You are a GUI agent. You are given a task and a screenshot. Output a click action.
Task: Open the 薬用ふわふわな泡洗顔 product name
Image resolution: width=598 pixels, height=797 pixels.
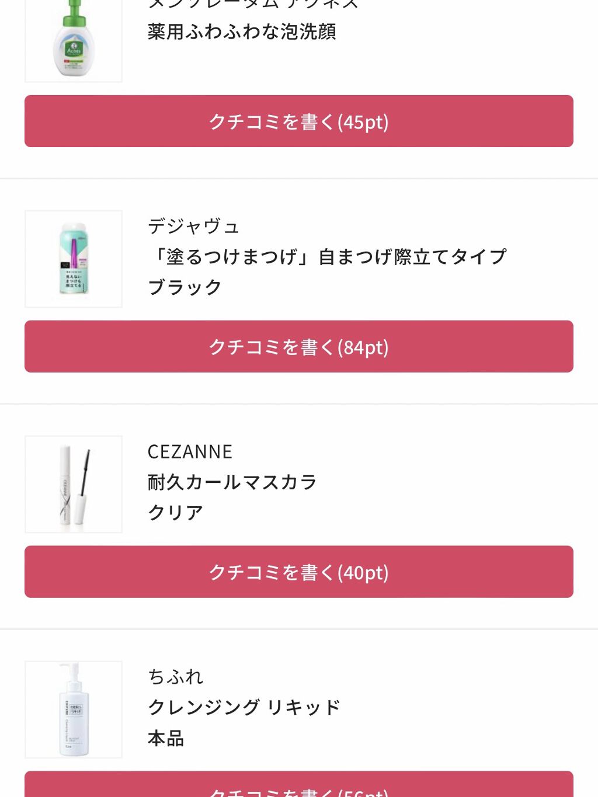tap(242, 32)
